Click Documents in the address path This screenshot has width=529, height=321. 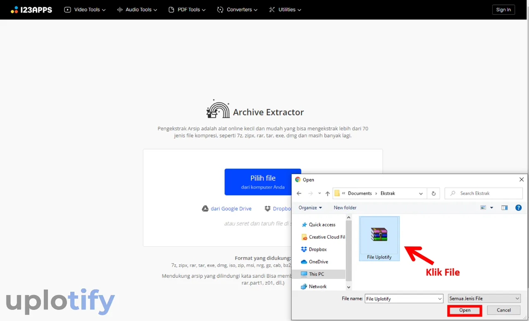coord(360,193)
